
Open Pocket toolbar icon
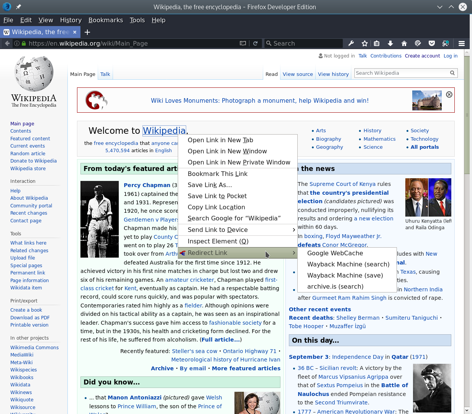pos(432,43)
